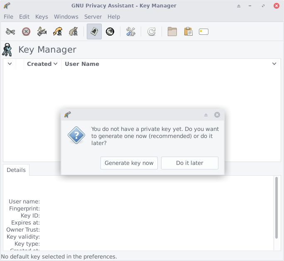
Task: Open the Server menu
Action: pyautogui.click(x=93, y=17)
